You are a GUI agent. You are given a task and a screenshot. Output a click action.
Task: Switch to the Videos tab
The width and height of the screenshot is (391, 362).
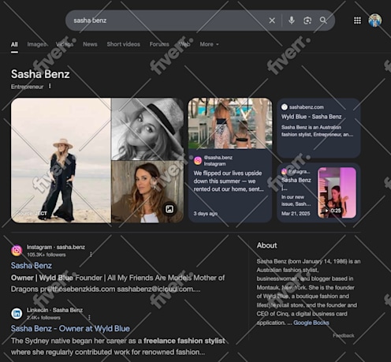[x=65, y=44]
